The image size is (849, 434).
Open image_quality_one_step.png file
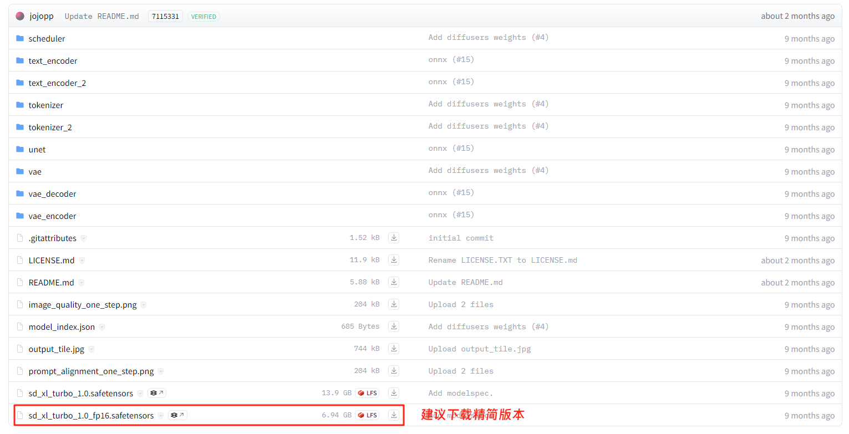coord(83,304)
